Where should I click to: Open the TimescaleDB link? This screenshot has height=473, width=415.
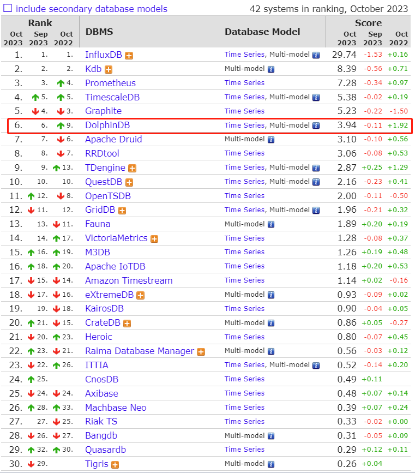(x=112, y=97)
